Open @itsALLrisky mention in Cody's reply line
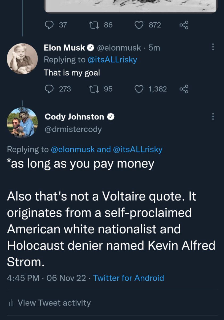Viewport: 224px width, 320px height. [x=138, y=149]
